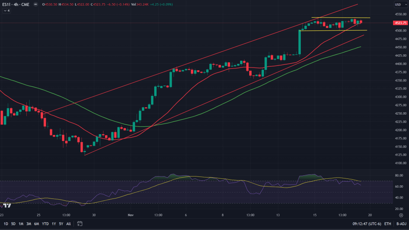The width and height of the screenshot is (409, 230).
Task: Select the 5D time range
Action: point(13,224)
